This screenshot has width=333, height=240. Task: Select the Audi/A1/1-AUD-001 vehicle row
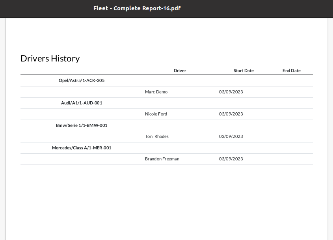[166, 103]
